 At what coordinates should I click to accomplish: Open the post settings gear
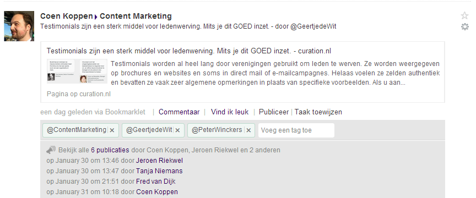[465, 27]
